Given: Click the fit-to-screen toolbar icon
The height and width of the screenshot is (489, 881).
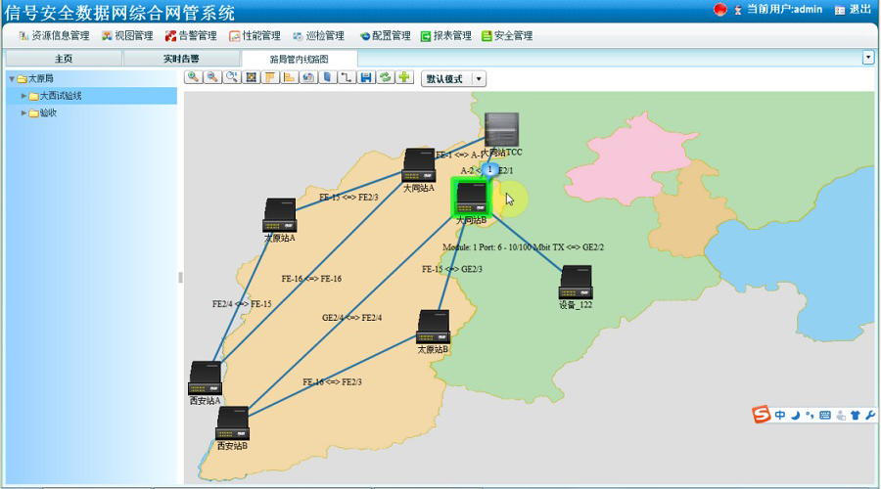Looking at the screenshot, I should click(251, 77).
